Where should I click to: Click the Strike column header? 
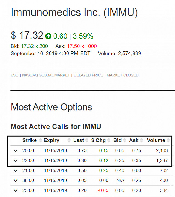click(x=30, y=140)
